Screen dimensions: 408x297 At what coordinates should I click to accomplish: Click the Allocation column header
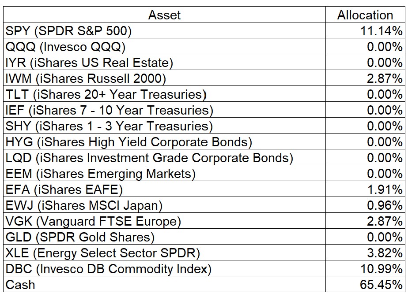[x=365, y=15]
